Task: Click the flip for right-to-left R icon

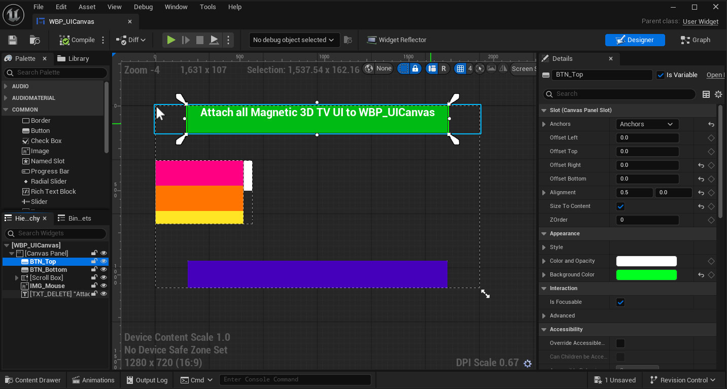Action: [x=444, y=68]
